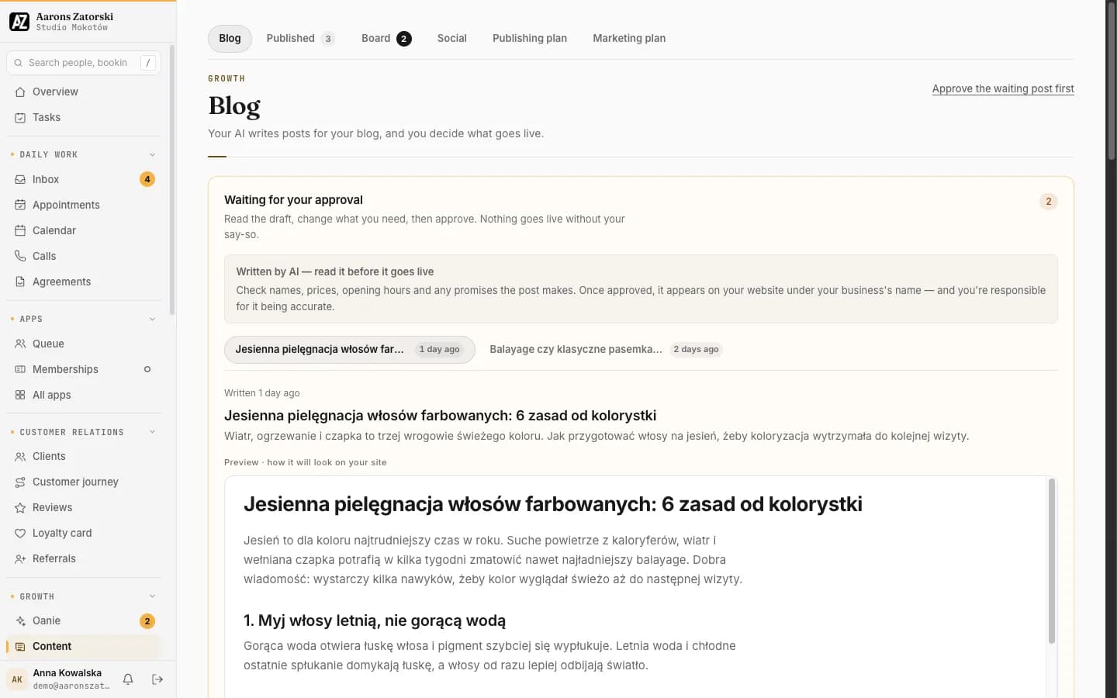
Task: Click the Calendar icon in sidebar
Action: coord(20,230)
